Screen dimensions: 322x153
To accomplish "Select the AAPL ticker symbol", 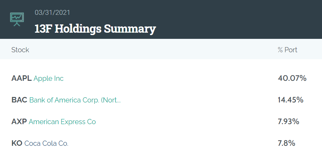I will click(21, 78).
